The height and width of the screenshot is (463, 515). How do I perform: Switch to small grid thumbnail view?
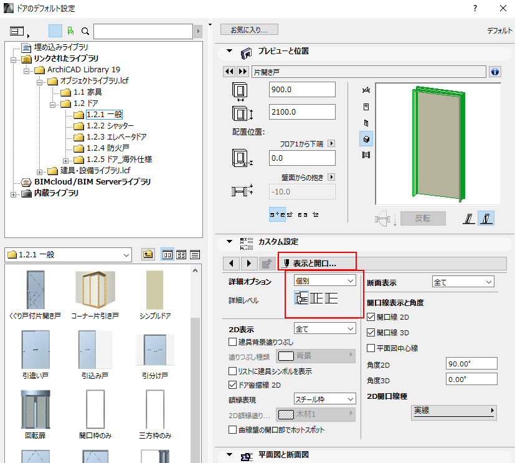(x=181, y=255)
